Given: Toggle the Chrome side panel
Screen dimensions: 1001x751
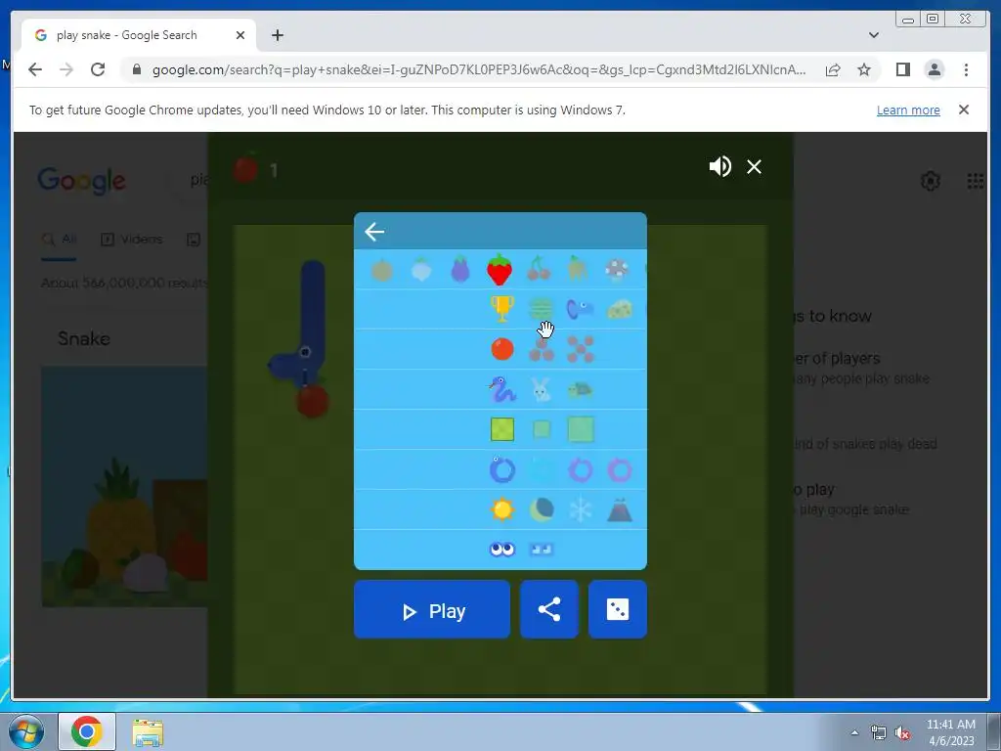Looking at the screenshot, I should tap(902, 69).
